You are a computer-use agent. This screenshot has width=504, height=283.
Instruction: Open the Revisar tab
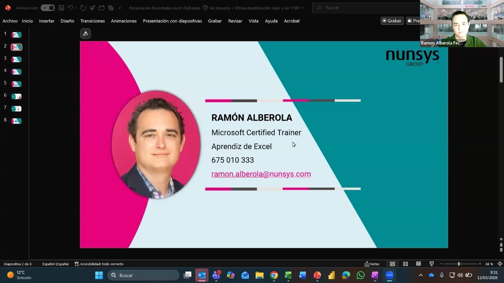[235, 21]
